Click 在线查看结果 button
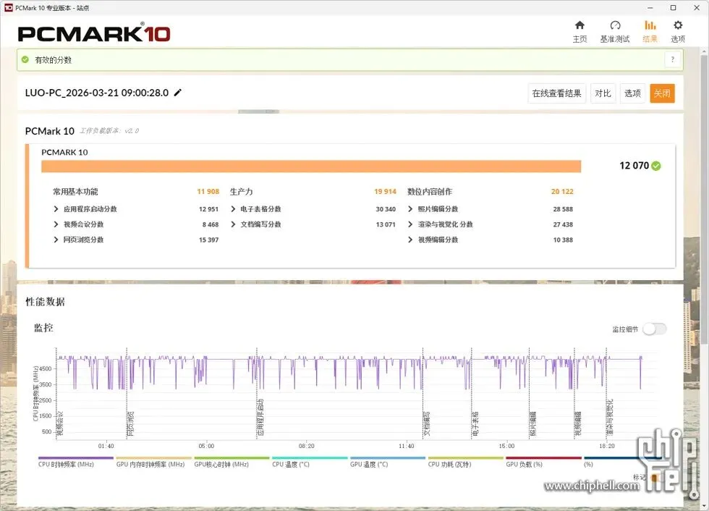The image size is (709, 511). [x=556, y=93]
